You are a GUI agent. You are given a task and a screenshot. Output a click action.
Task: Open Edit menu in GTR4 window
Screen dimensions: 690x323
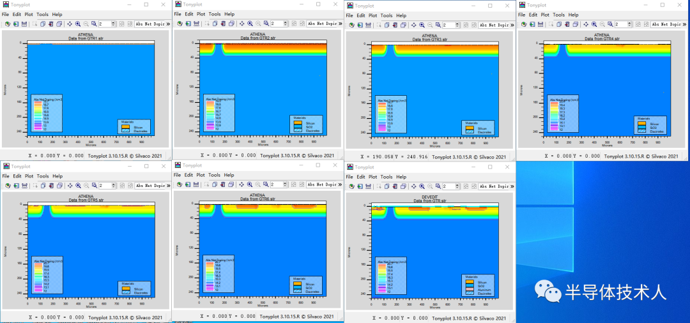point(533,15)
